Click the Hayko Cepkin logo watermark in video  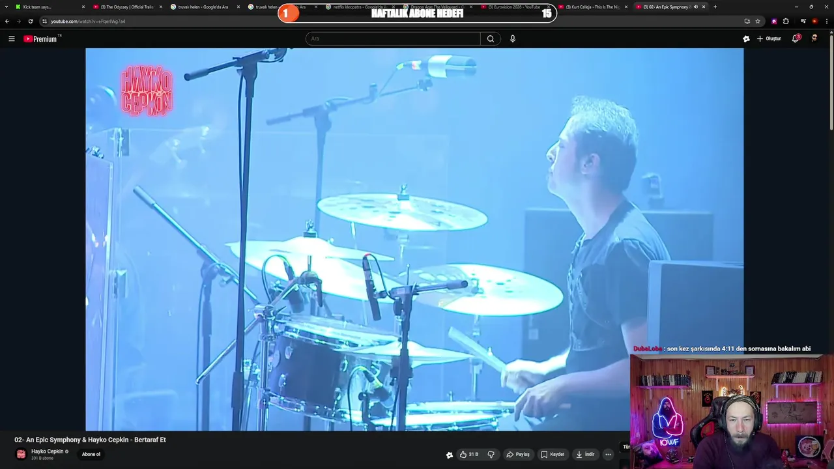point(147,90)
